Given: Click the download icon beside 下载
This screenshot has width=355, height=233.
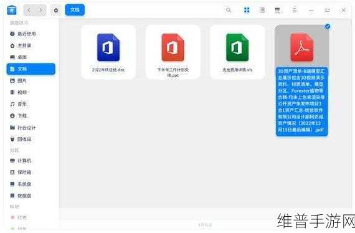Looking at the screenshot, I should [x=12, y=116].
